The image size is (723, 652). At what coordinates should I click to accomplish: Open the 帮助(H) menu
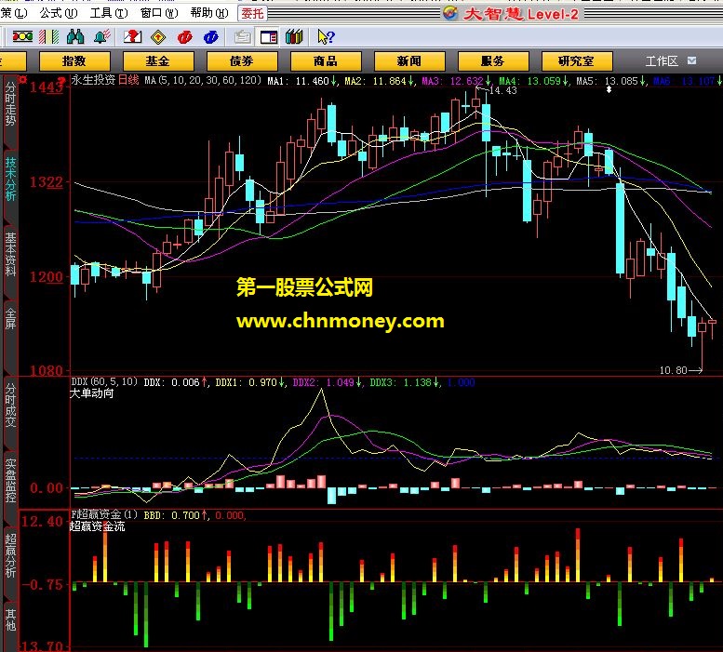209,13
